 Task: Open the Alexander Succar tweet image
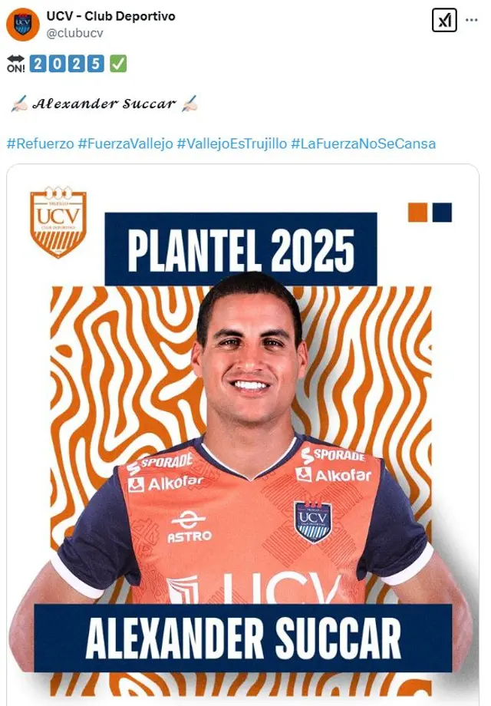pos(243,435)
